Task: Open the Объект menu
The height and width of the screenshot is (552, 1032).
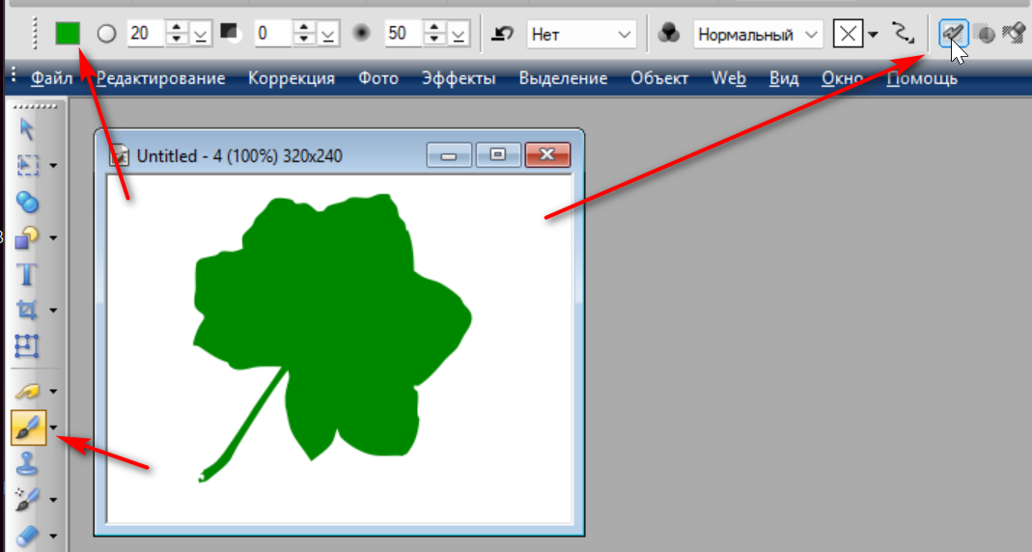Action: coord(659,79)
